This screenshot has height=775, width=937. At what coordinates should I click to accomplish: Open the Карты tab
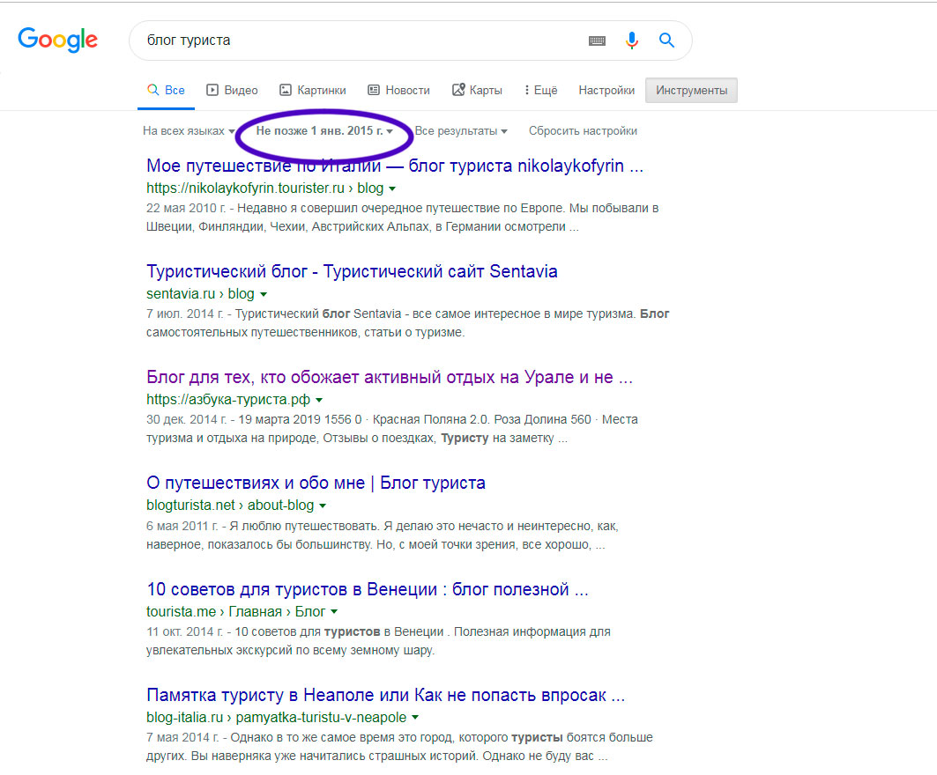click(x=477, y=90)
